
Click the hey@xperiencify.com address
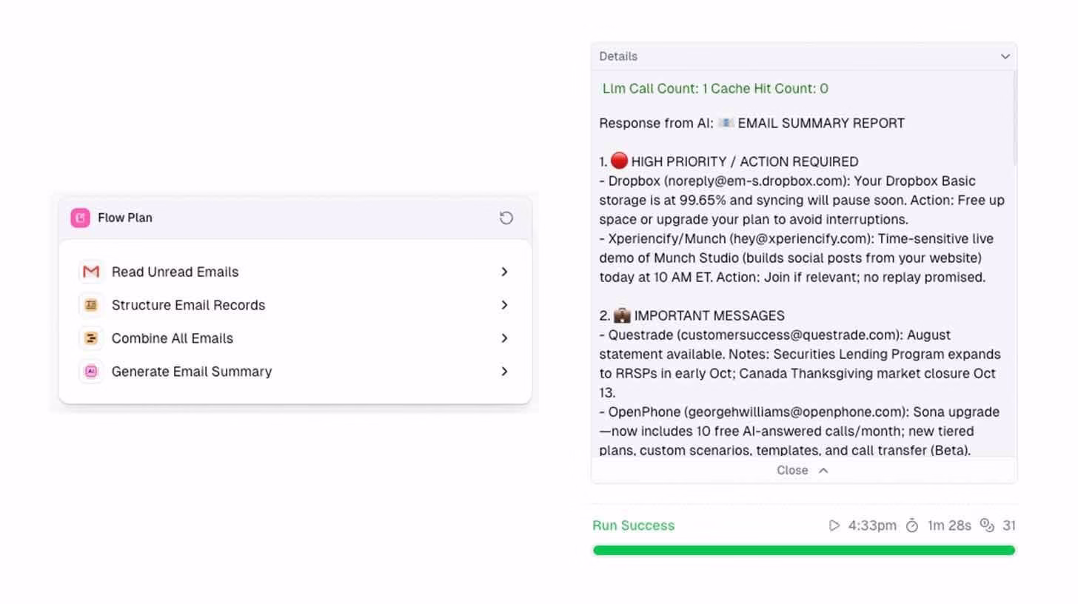(x=801, y=239)
